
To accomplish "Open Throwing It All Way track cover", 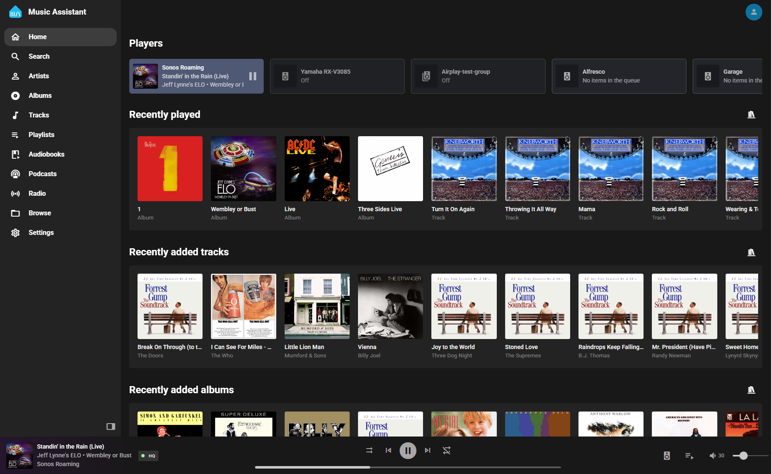I will tap(538, 169).
